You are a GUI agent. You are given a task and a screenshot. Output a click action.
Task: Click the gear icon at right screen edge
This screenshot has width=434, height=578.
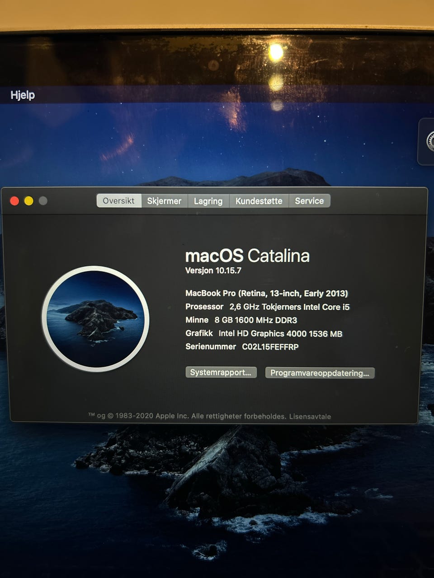[429, 142]
